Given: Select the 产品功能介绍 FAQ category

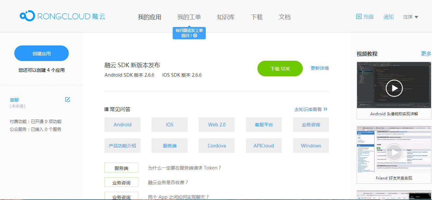Looking at the screenshot, I should [122, 146].
